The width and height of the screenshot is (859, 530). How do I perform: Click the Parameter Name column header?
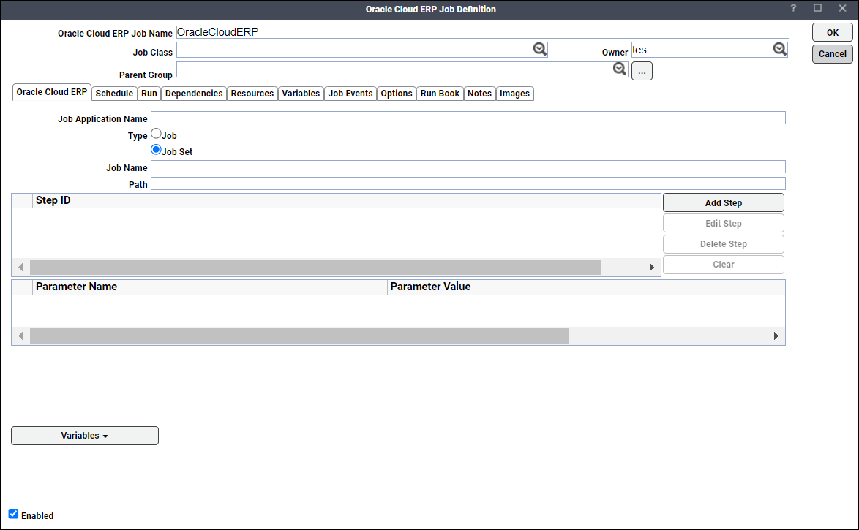pos(210,287)
